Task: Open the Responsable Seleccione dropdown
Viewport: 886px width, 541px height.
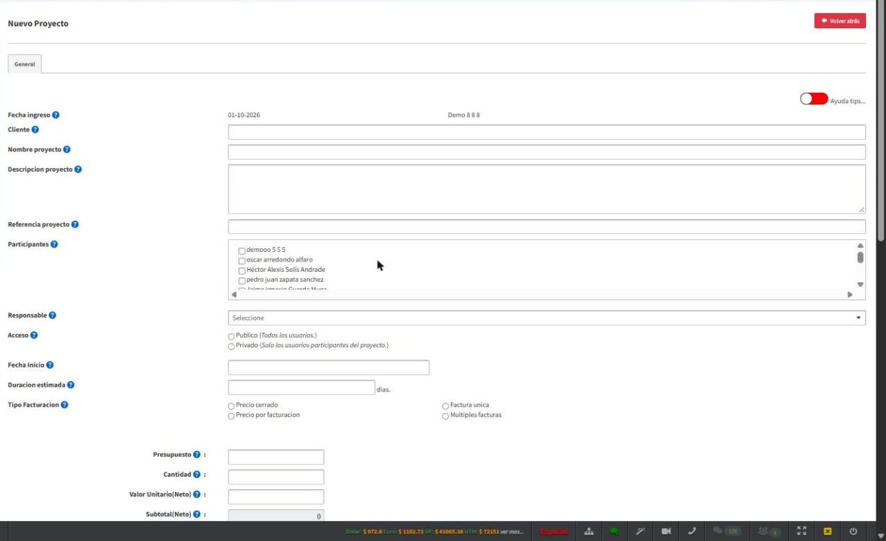Action: point(546,318)
